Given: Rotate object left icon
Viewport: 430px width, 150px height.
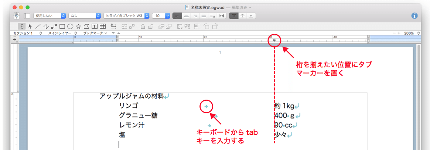Looking at the screenshot, I should 207,26.
